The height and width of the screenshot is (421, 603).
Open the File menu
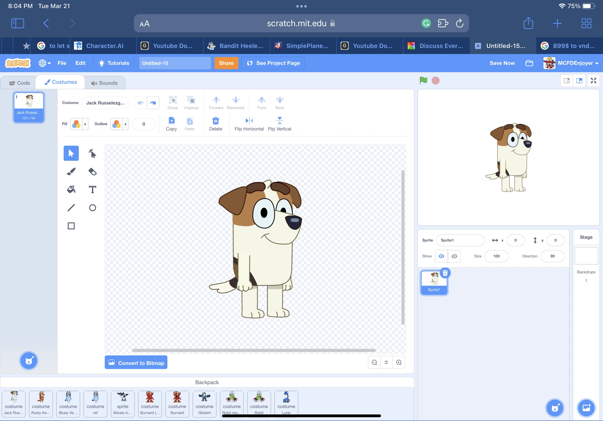(x=62, y=63)
